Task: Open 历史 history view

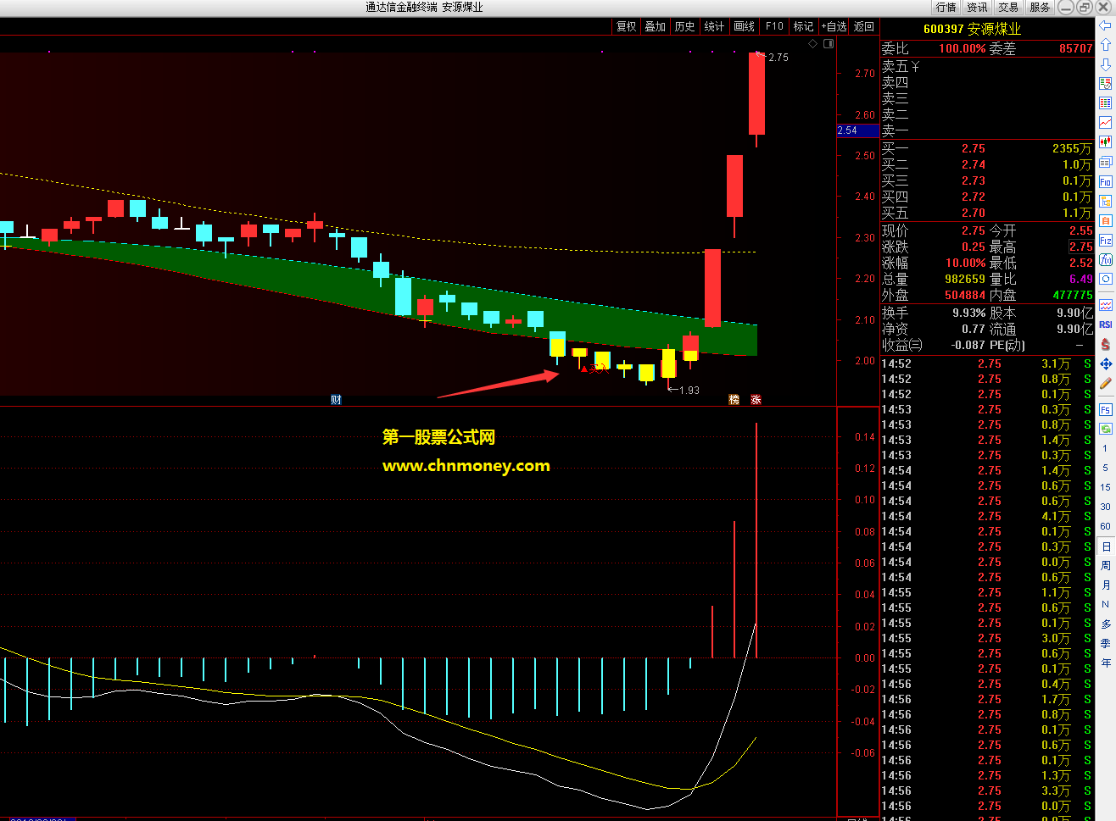Action: click(x=685, y=26)
